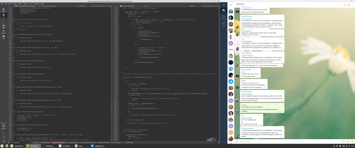
Task: Open Projects mode with wrench icon
Action: 3,32
